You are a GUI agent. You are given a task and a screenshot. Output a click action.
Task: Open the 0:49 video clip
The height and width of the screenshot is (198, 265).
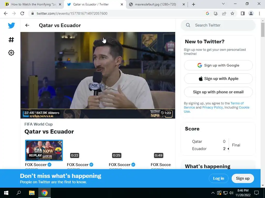(x=161, y=150)
